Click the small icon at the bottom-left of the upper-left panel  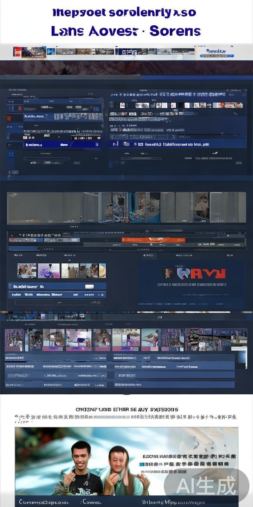(14, 172)
